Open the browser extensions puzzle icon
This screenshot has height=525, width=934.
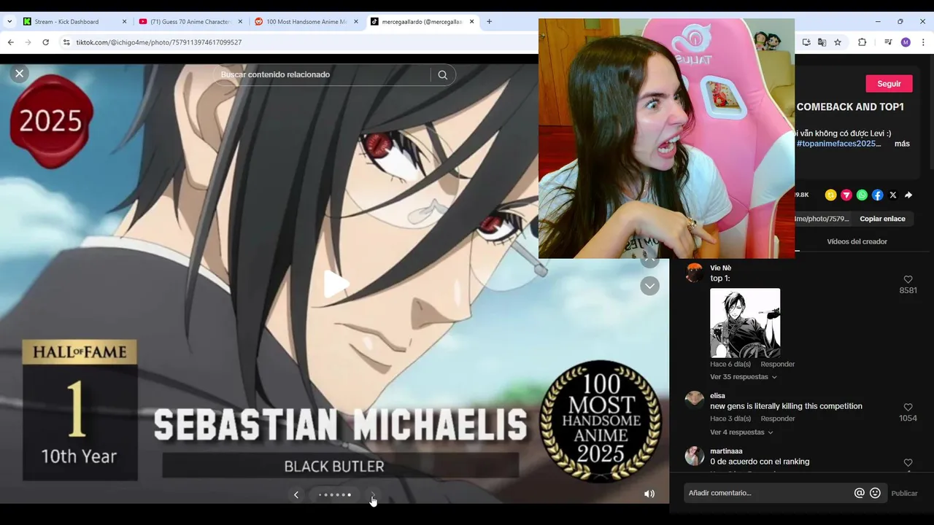(x=862, y=42)
